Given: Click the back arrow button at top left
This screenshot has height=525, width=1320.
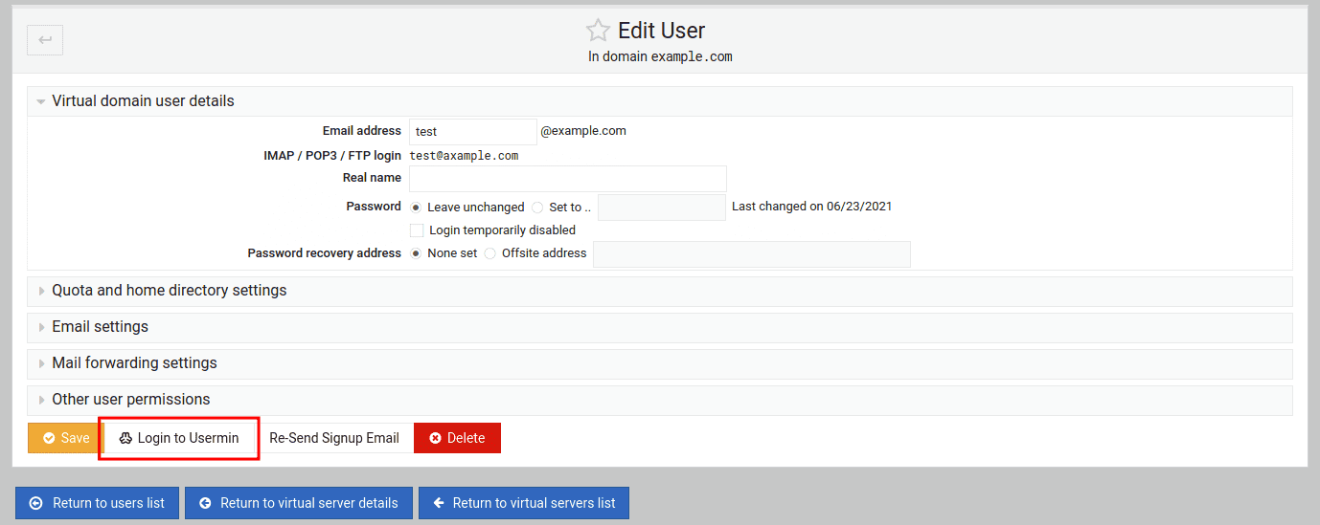Looking at the screenshot, I should click(45, 40).
